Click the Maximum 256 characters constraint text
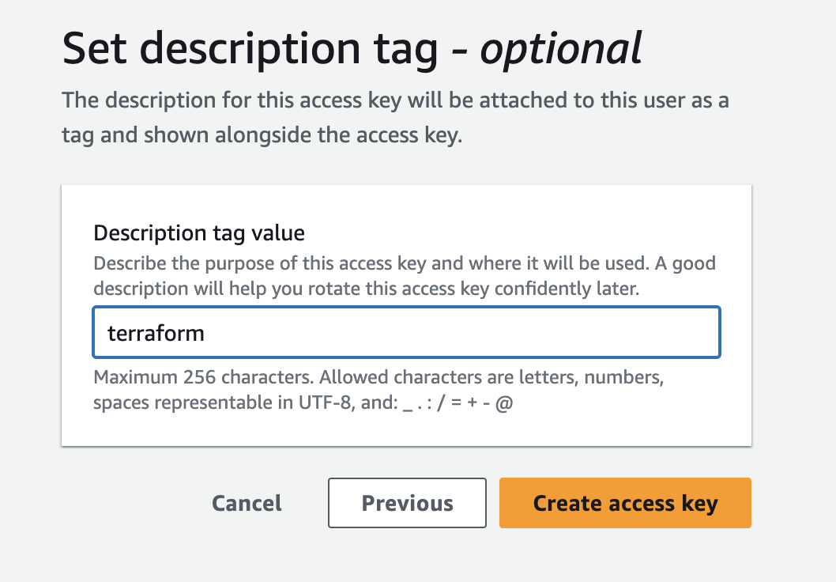The width and height of the screenshot is (836, 582). click(203, 377)
